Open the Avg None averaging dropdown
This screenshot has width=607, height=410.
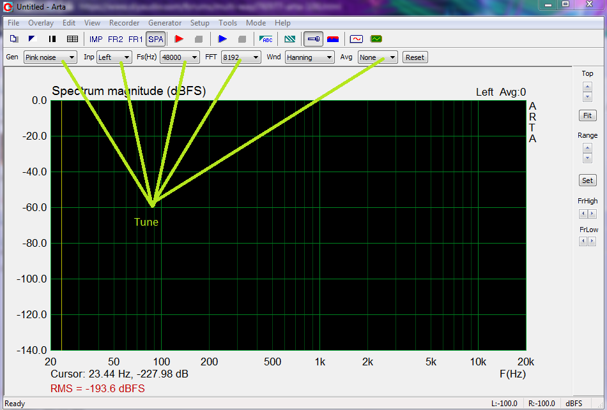point(378,57)
